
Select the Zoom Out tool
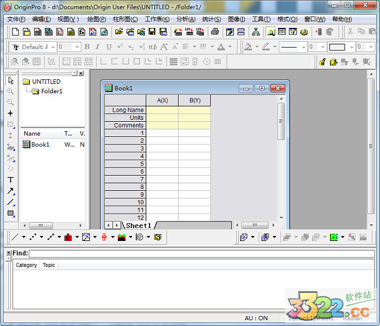tap(10, 102)
